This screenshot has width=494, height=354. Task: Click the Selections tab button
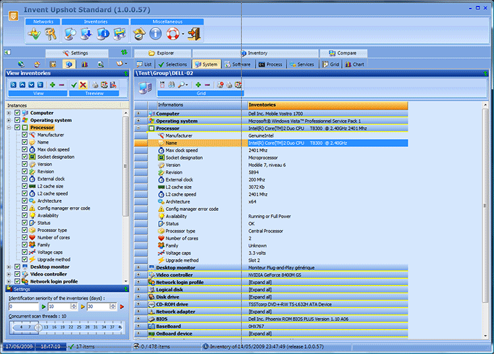click(173, 65)
